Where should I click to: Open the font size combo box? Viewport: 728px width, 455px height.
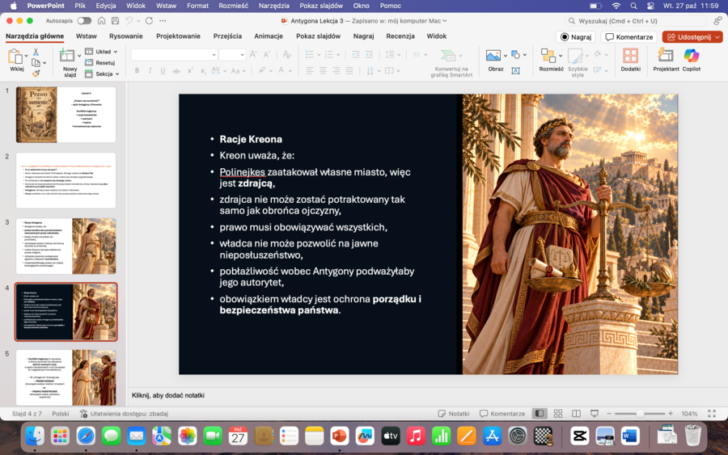[232, 55]
